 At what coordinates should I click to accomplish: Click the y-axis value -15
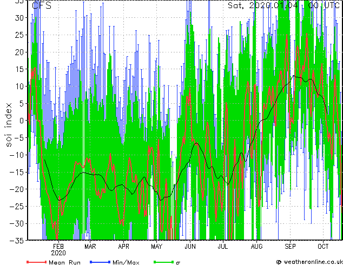point(17,172)
